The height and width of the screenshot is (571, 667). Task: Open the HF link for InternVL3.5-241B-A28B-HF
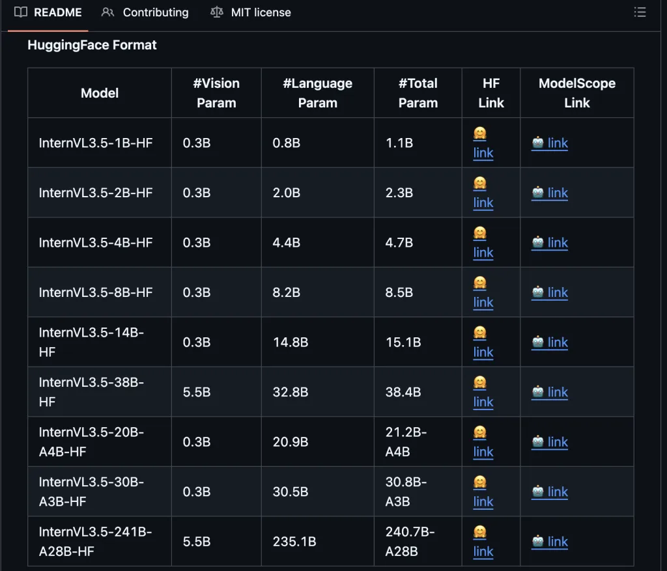(483, 551)
